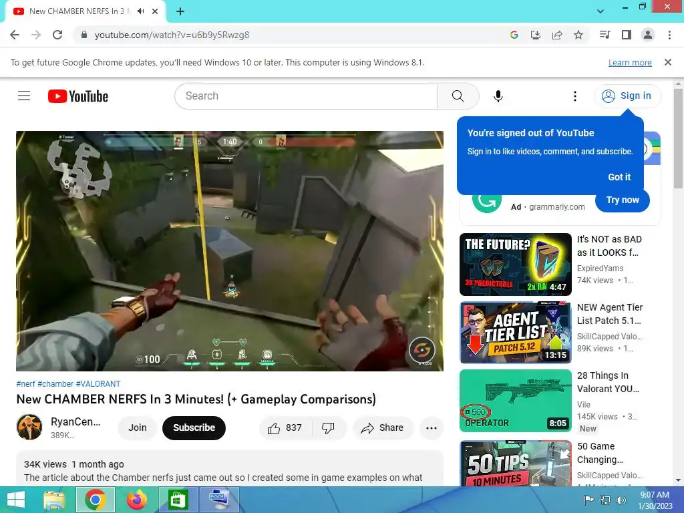Click the Sign in button
The image size is (684, 513).
point(627,96)
